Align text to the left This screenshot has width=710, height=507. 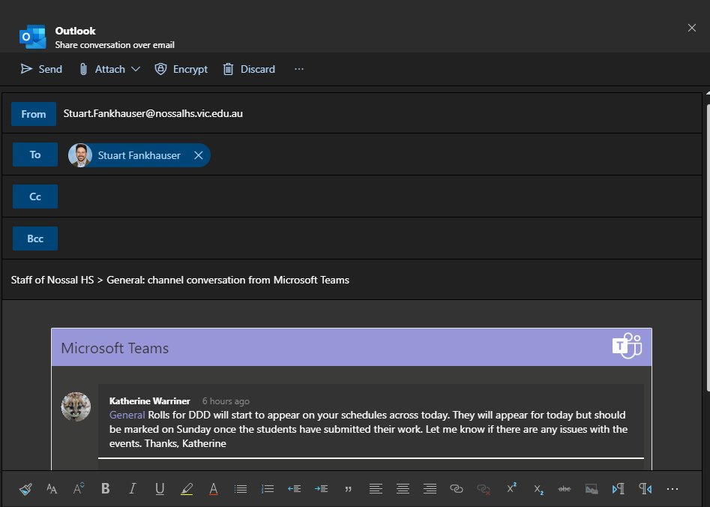click(376, 488)
